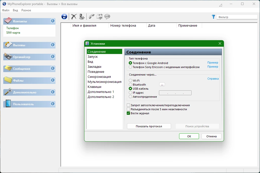Click the Вызовы phone icon

coord(8,44)
